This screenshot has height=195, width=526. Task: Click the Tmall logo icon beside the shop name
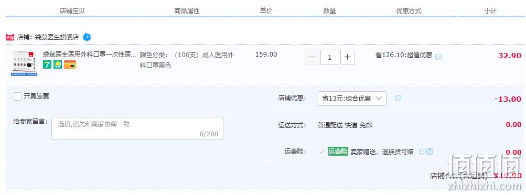(10, 37)
